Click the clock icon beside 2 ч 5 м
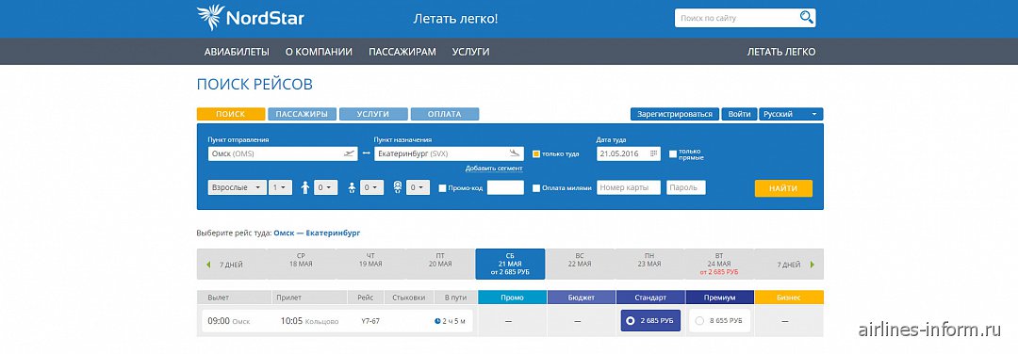Viewport: 1018px width, 354px height. [437, 321]
